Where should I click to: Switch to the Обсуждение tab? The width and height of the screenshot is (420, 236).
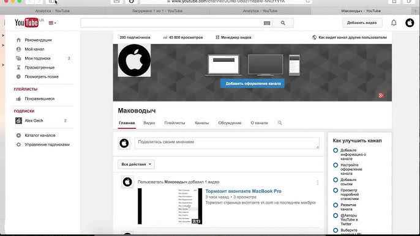(230, 123)
